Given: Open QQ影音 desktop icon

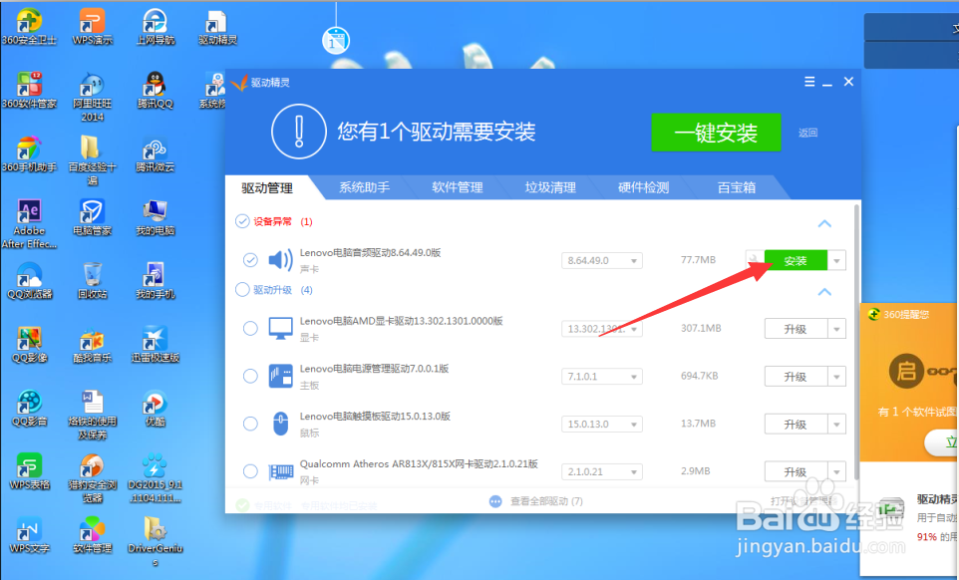Looking at the screenshot, I should (29, 409).
